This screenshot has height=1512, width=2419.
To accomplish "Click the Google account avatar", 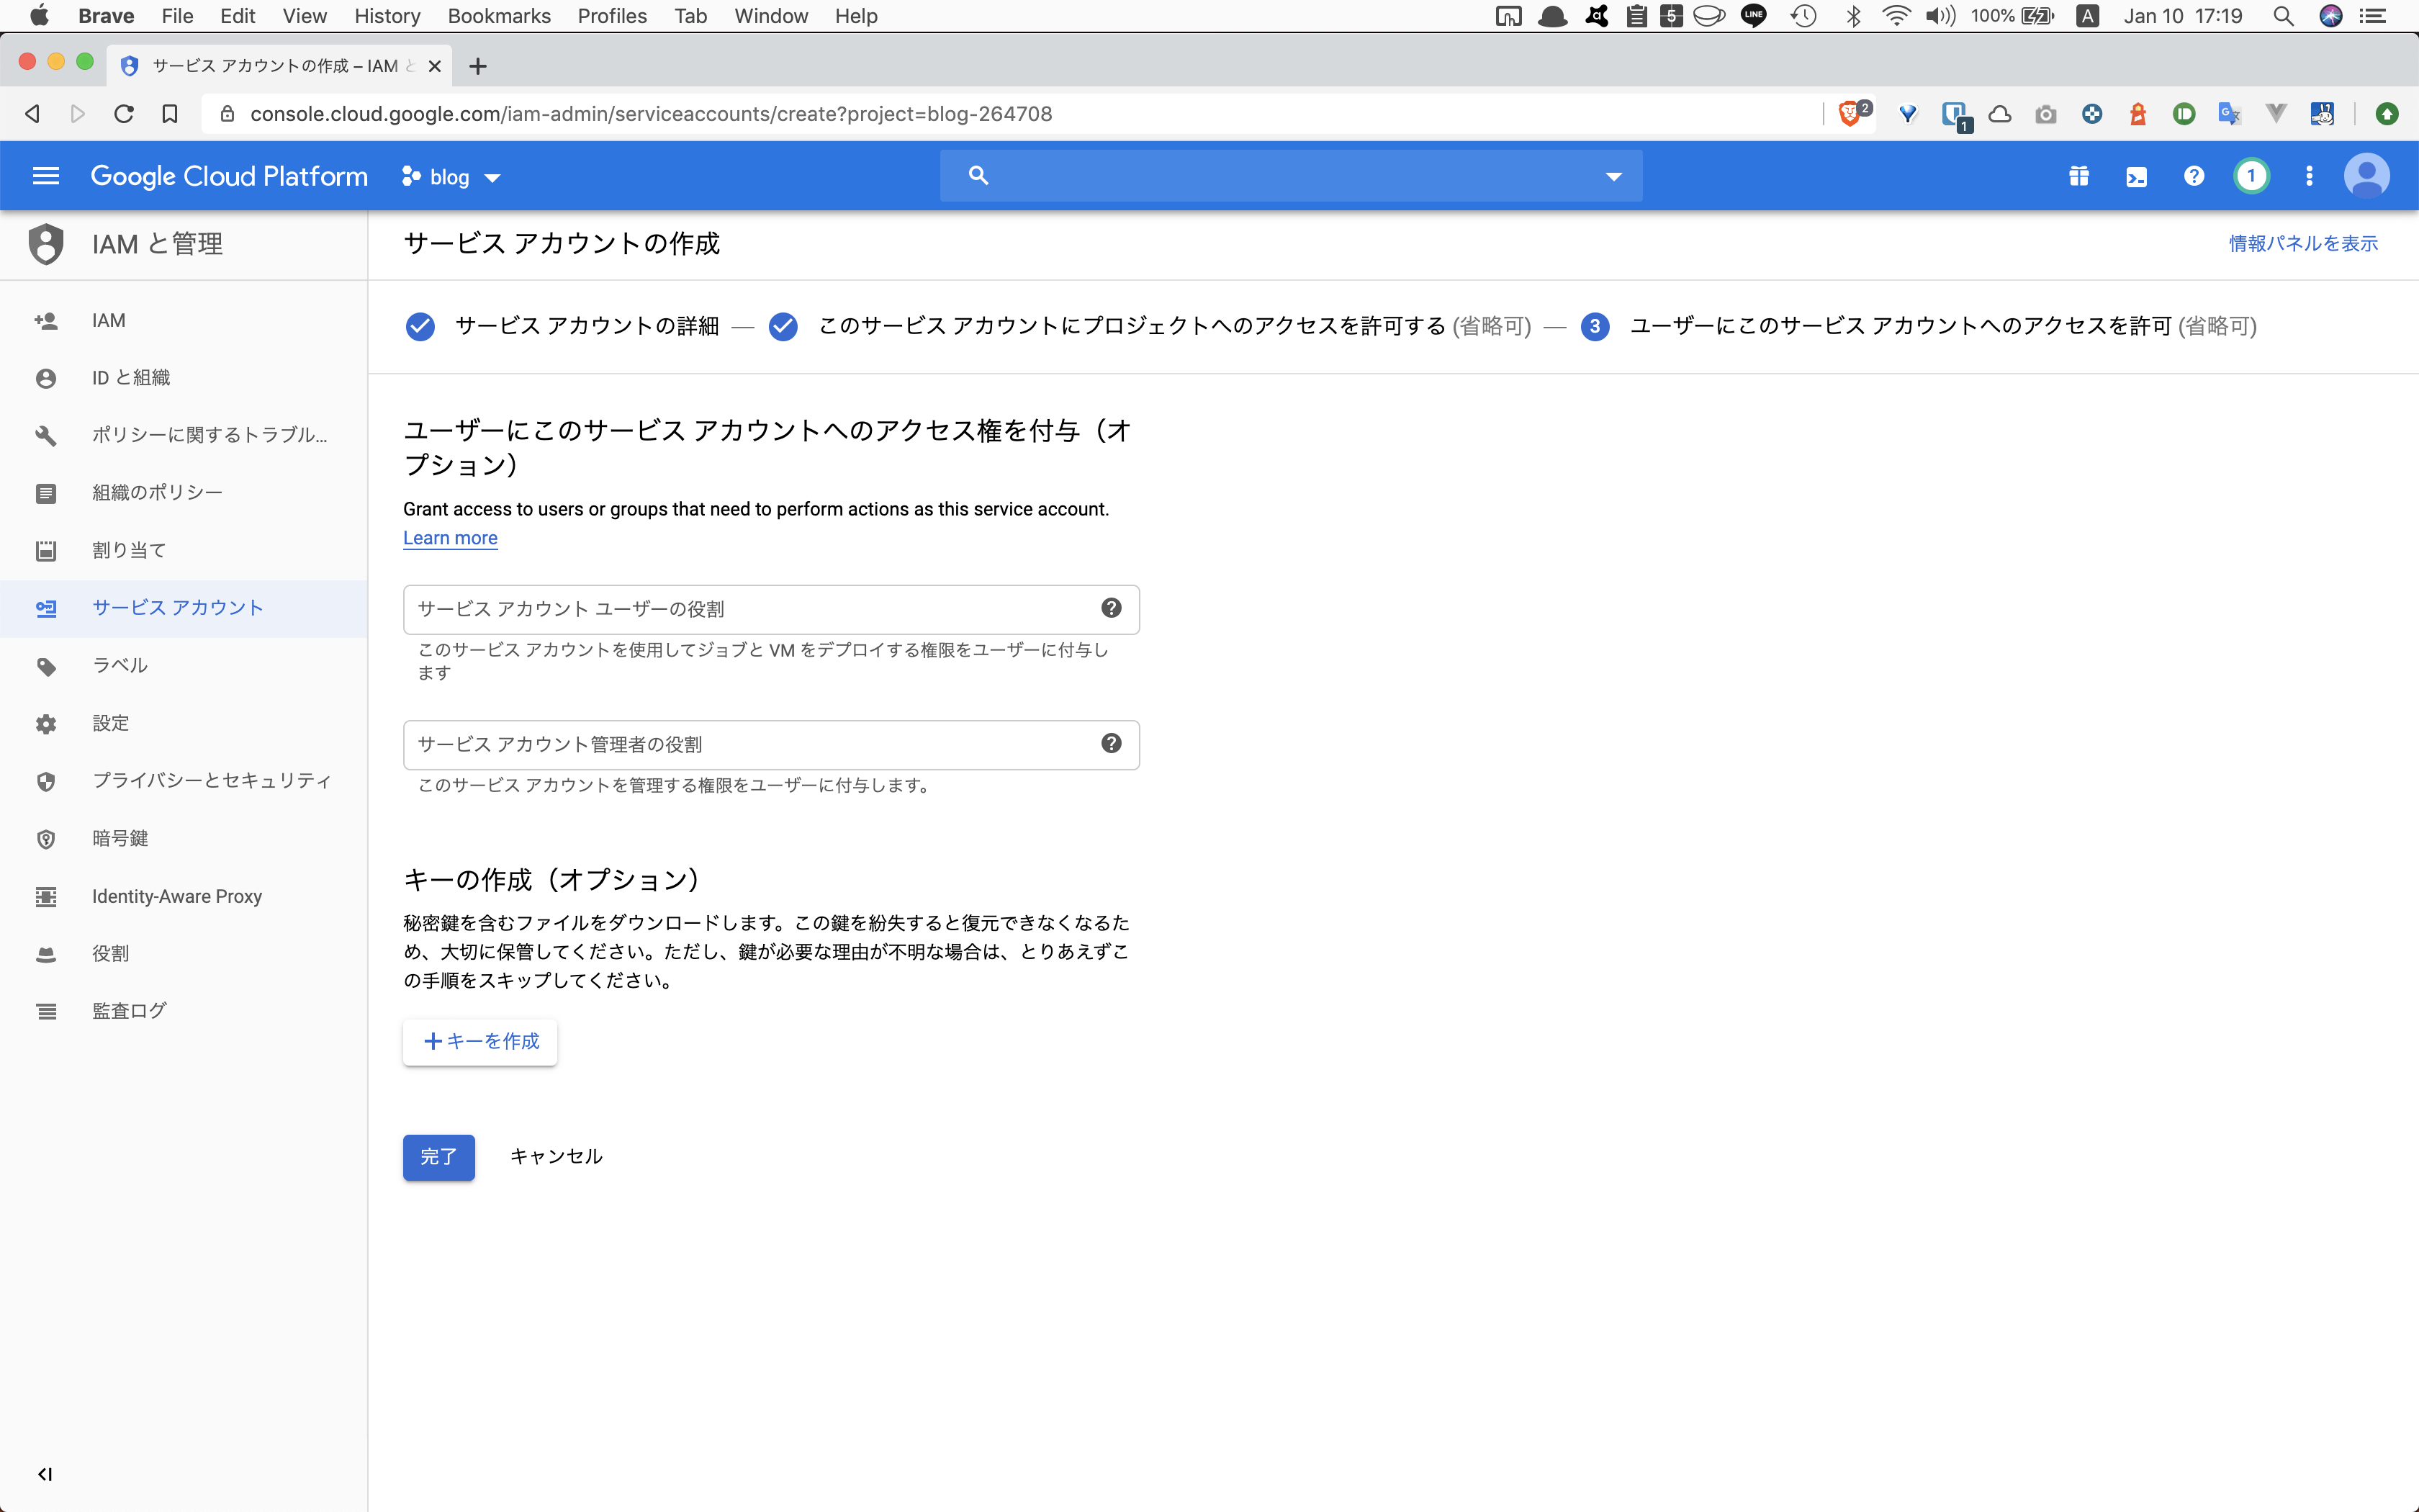I will pyautogui.click(x=2367, y=176).
